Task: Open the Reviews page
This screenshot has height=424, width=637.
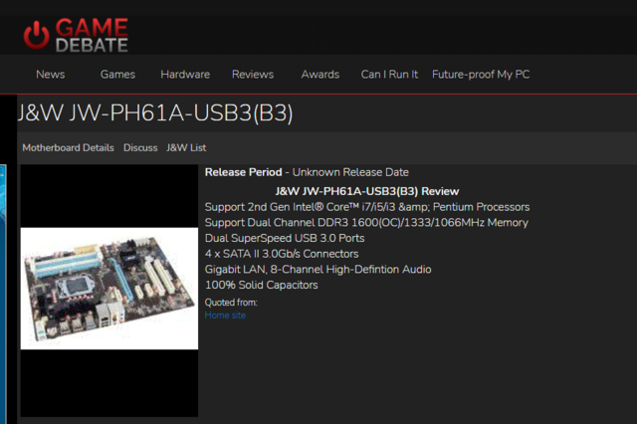Action: coord(253,75)
